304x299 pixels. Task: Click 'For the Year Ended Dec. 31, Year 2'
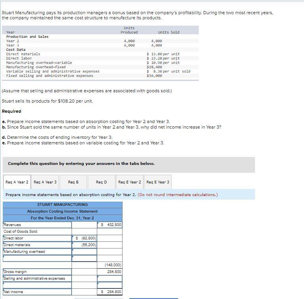(62, 218)
